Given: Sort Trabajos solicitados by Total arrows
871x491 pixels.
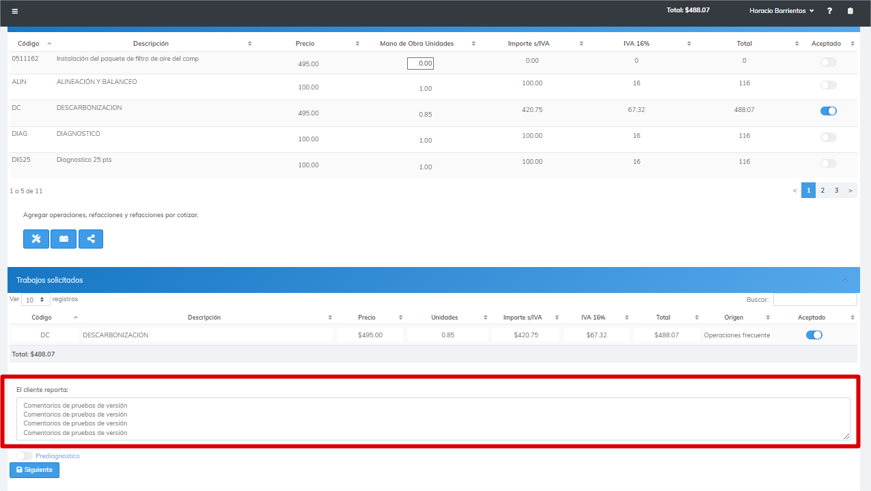Looking at the screenshot, I should click(697, 318).
